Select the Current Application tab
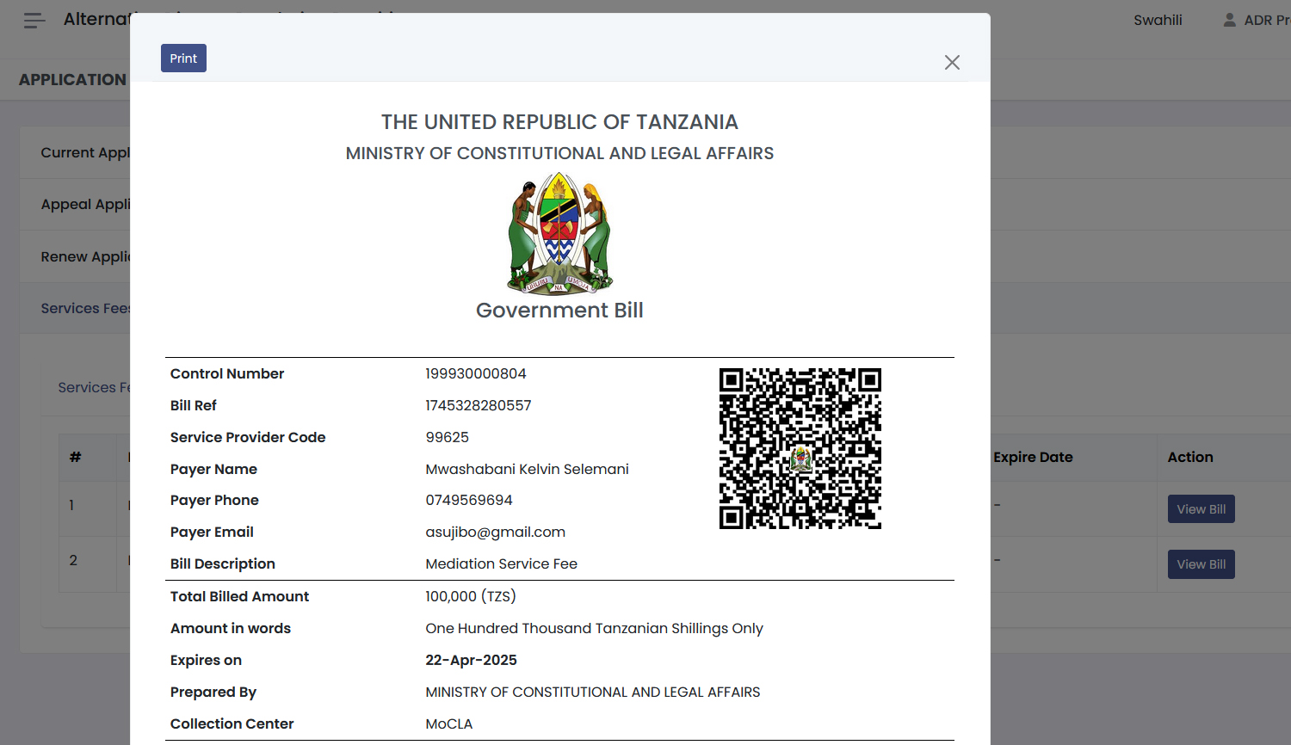1291x745 pixels. coord(84,153)
